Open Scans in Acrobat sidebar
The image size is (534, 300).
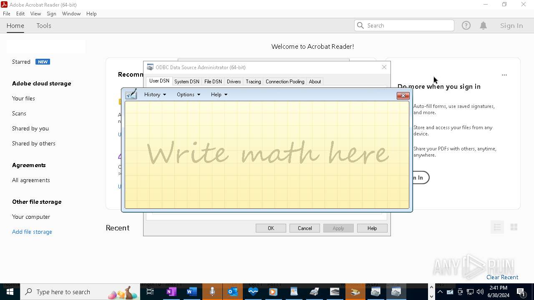tap(19, 113)
